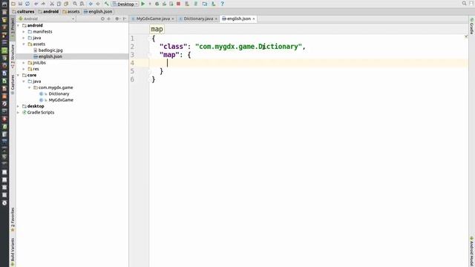Screen dimensions: 475x267
Task: Close the english.json tab
Action: pos(254,19)
